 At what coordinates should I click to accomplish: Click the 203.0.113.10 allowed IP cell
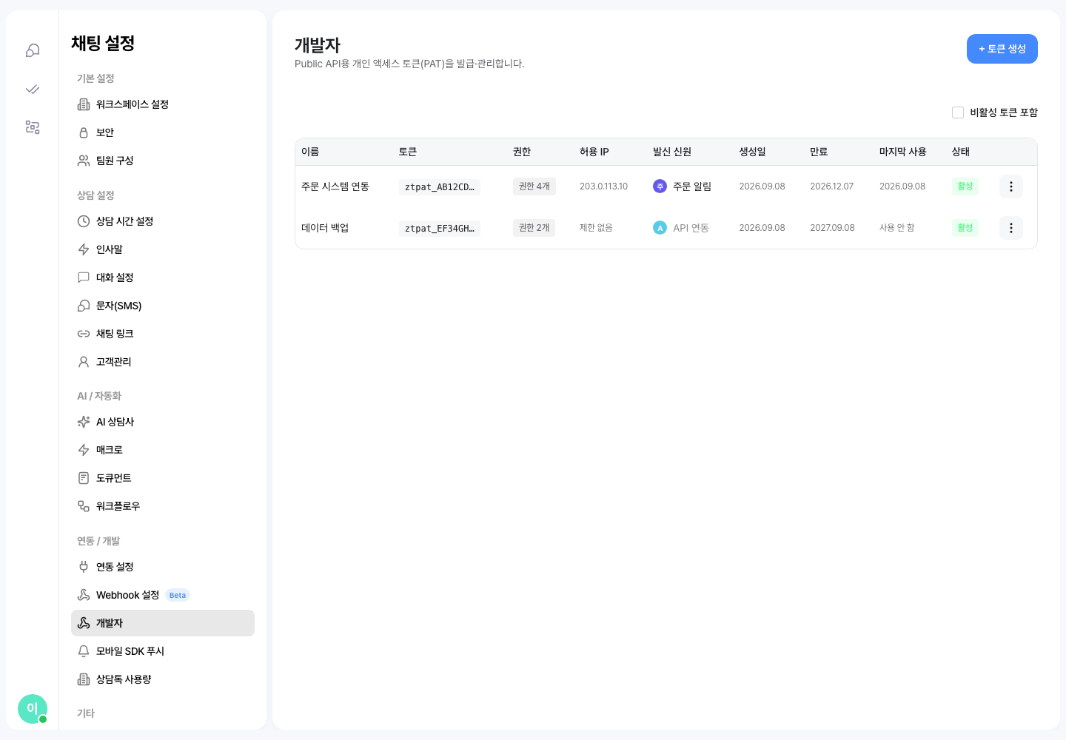coord(603,186)
